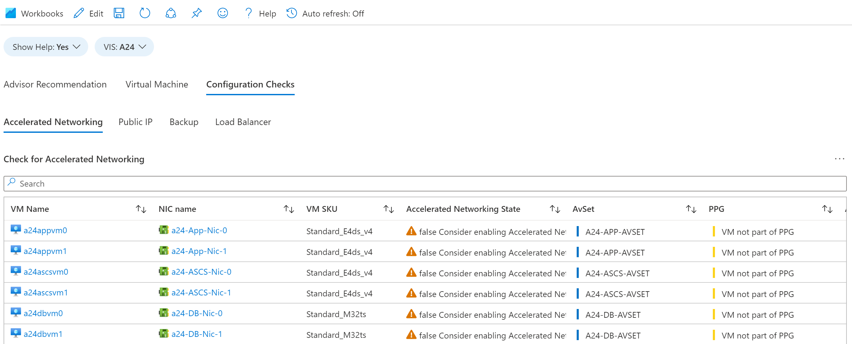852x344 pixels.
Task: Open the a24-DB-Nic-0 NIC link
Action: [x=197, y=313]
